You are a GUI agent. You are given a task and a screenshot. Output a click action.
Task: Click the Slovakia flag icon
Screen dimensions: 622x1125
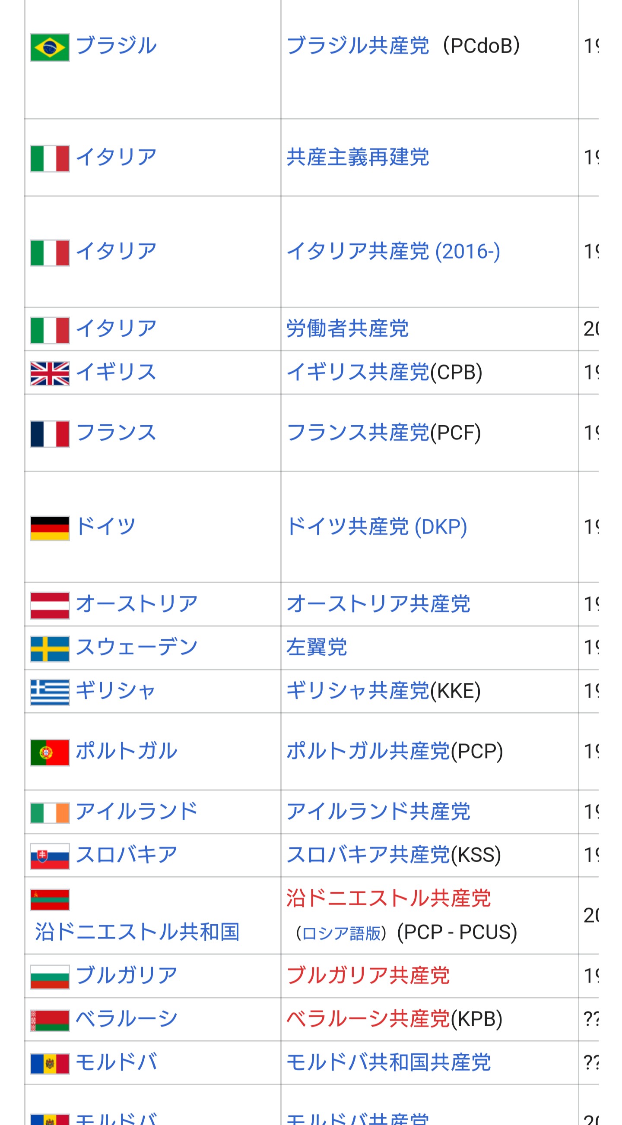pyautogui.click(x=50, y=856)
